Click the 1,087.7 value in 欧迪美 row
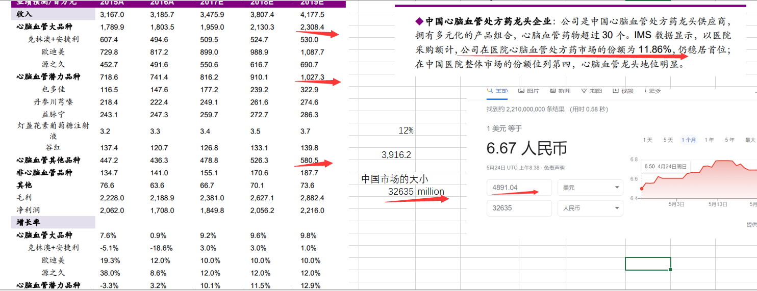 coord(313,52)
